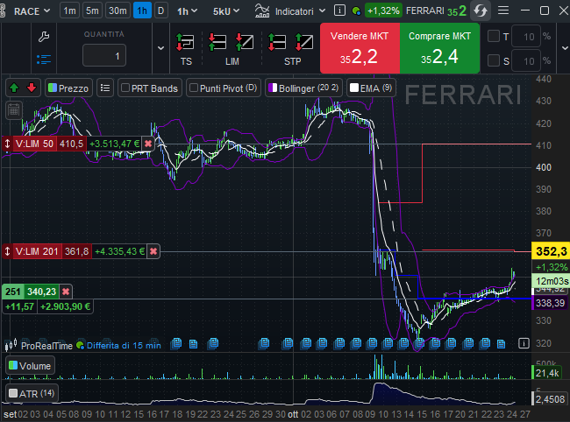Check the T target percentage box

pos(494,36)
